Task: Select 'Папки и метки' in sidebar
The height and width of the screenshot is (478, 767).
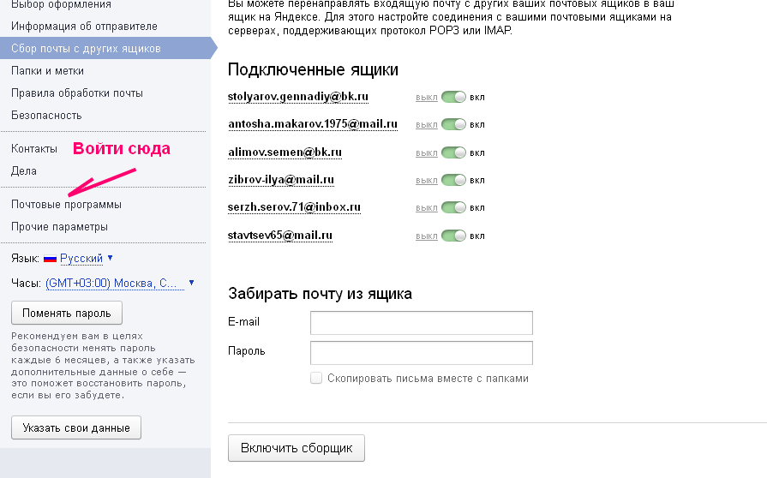Action: tap(47, 71)
